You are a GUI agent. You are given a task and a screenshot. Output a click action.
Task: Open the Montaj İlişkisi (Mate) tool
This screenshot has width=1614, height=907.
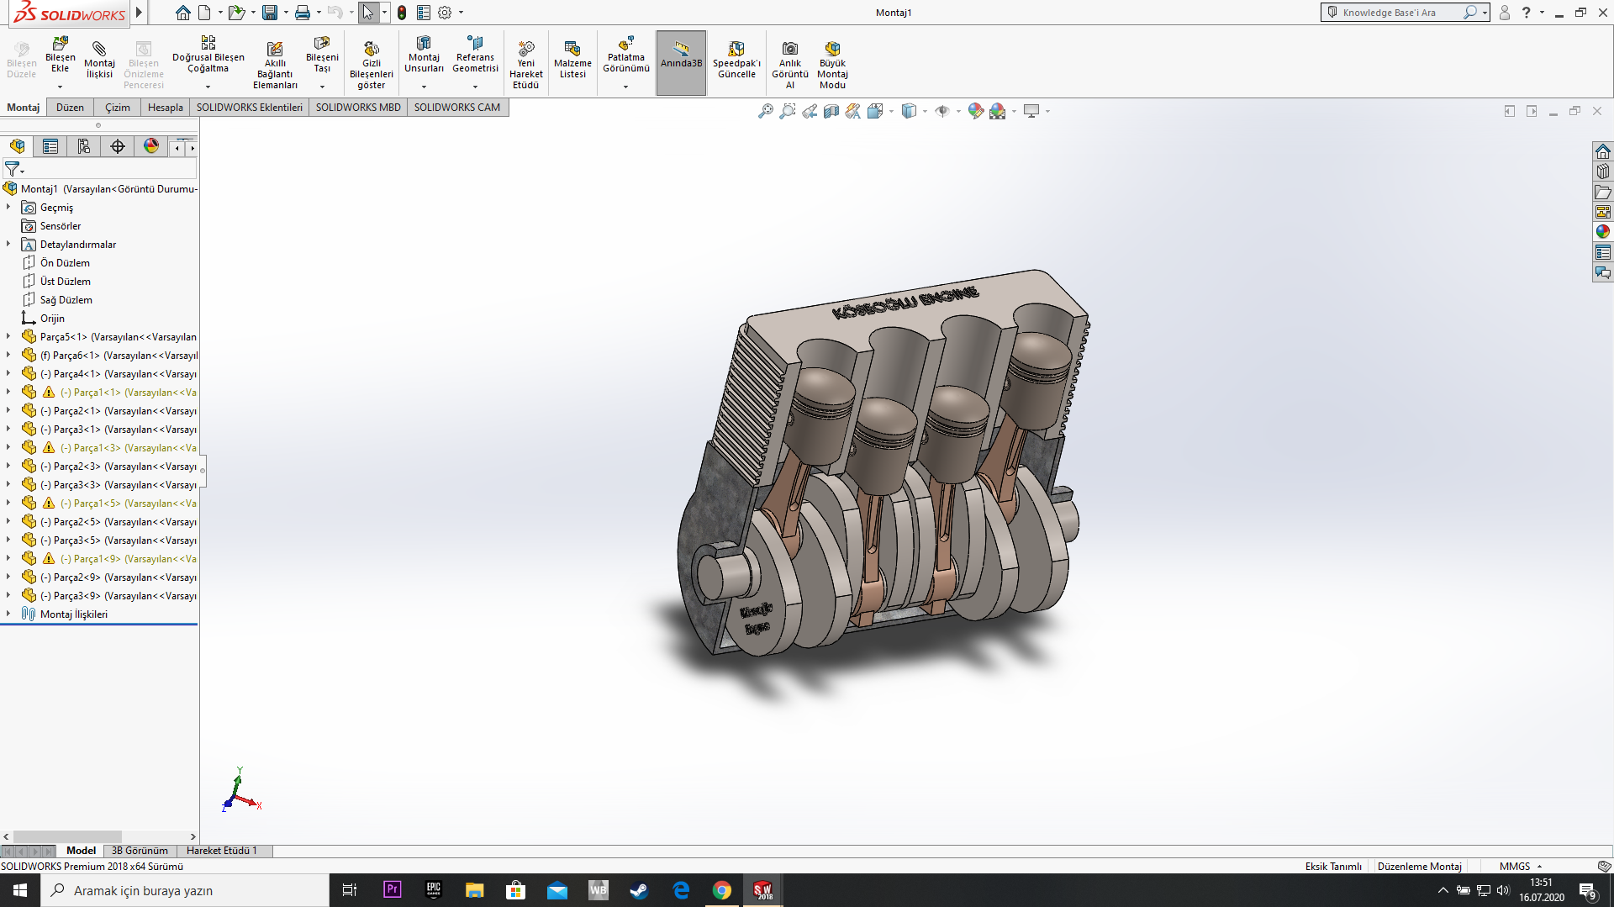point(99,50)
